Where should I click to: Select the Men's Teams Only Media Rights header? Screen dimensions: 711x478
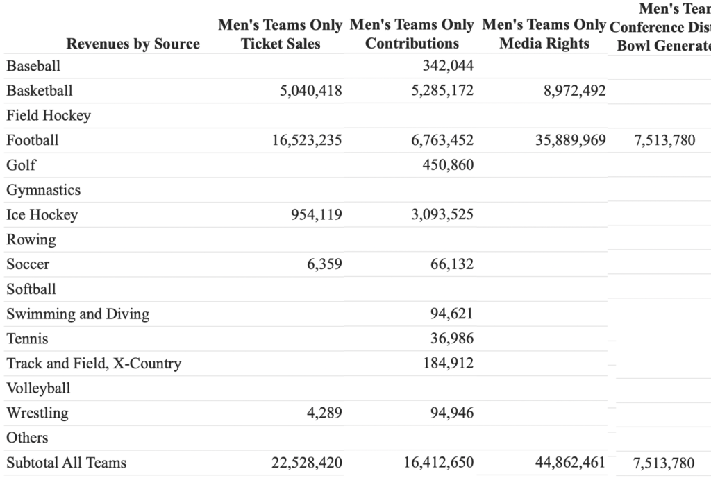(544, 35)
